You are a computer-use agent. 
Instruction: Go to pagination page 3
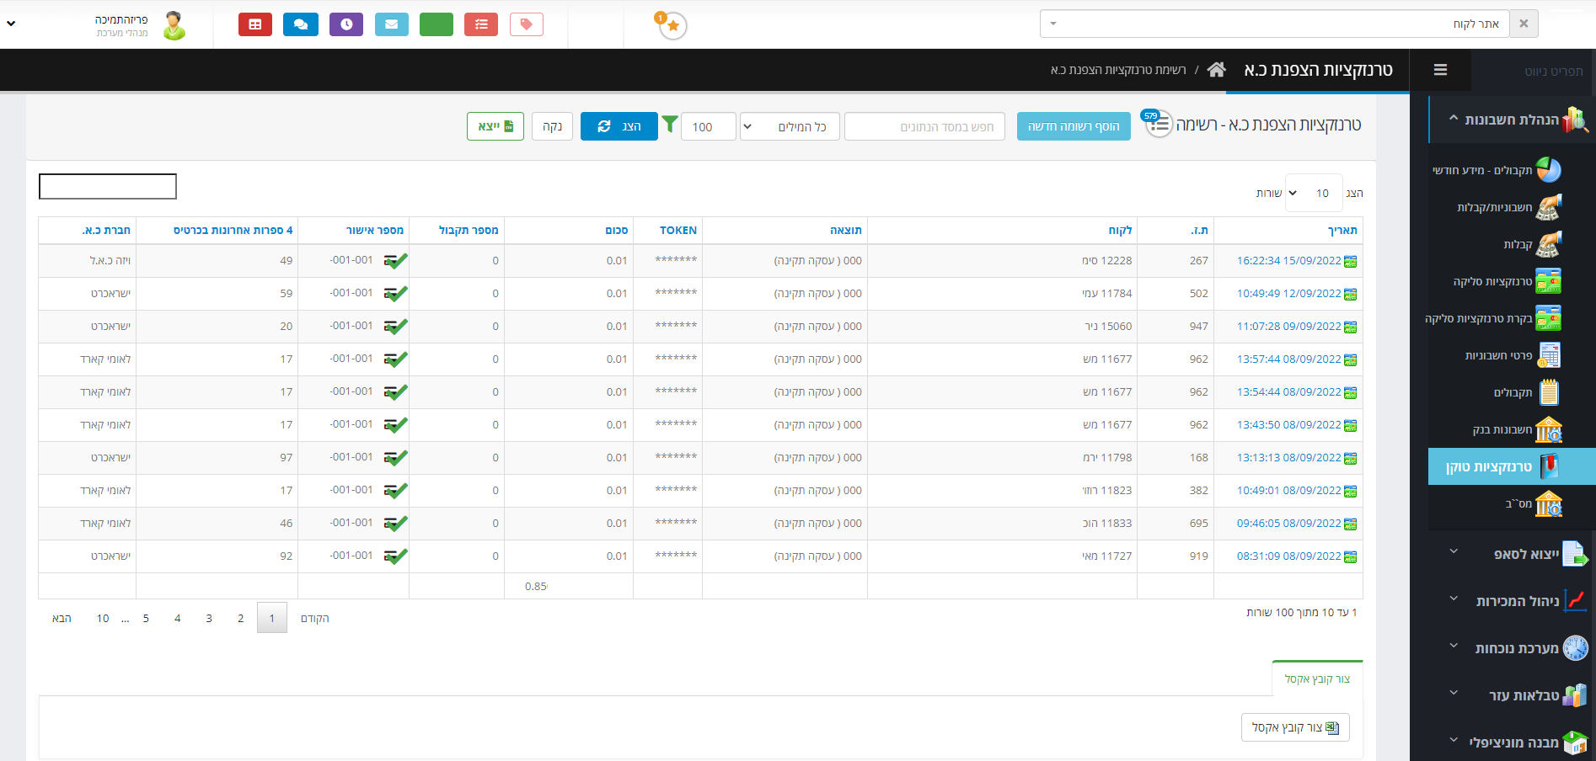[x=209, y=618]
